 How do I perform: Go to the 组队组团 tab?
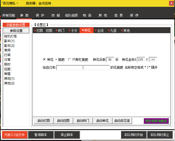click(71, 15)
